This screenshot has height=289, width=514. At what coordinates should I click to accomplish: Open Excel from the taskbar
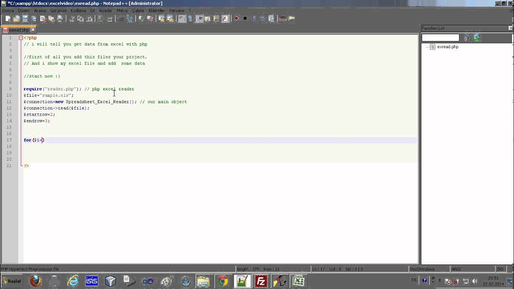(298, 281)
